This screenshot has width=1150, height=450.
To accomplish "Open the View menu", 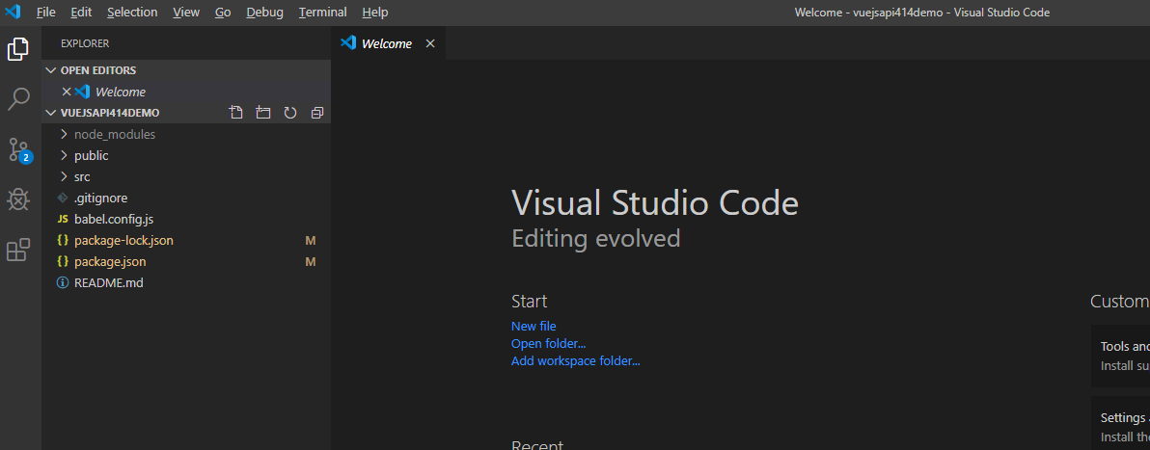I will 186,13.
